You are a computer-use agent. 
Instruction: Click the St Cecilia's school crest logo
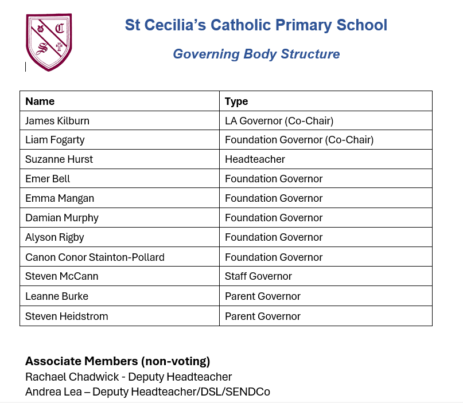[x=49, y=42]
